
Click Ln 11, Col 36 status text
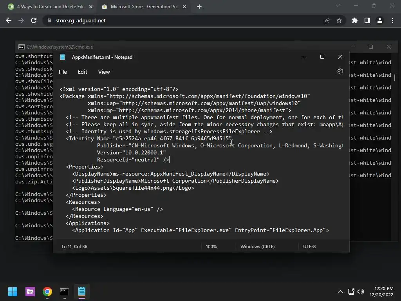(74, 247)
